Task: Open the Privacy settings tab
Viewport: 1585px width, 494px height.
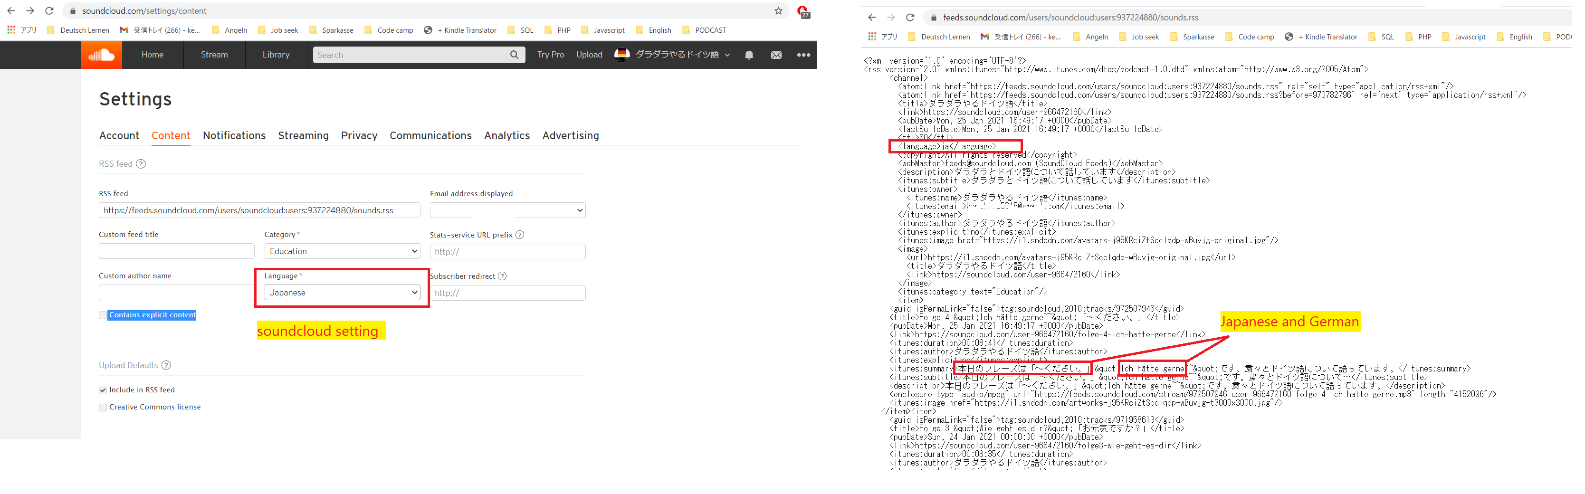Action: pos(359,135)
